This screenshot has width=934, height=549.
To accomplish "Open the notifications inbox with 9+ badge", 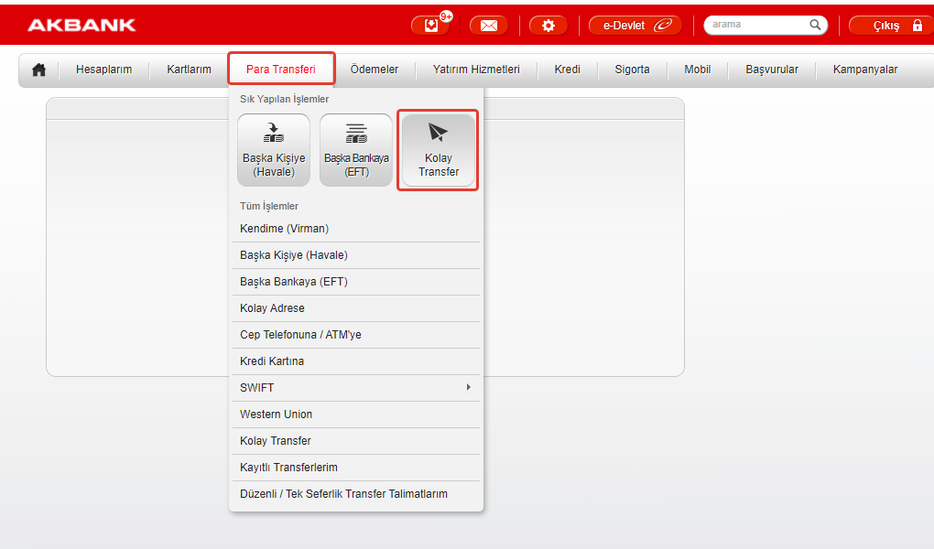I will point(430,25).
